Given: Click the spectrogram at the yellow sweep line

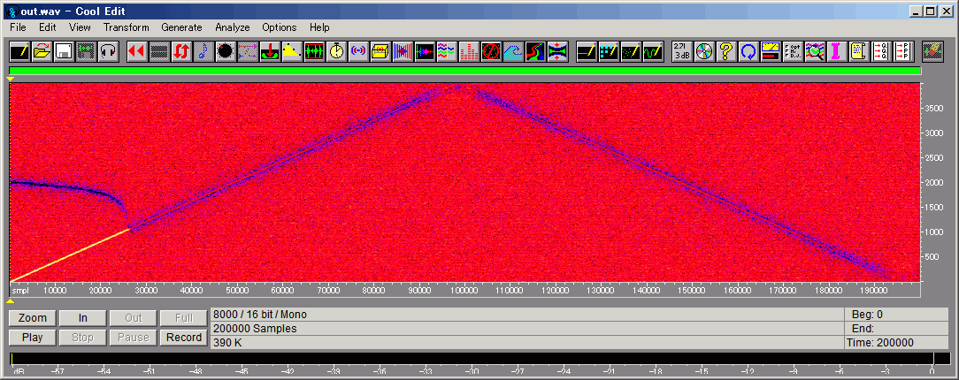Looking at the screenshot, I should (x=71, y=255).
